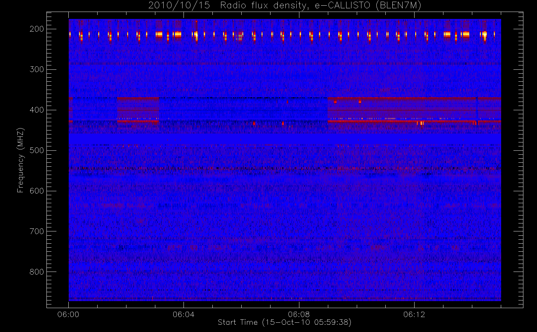537x332 pixels.
Task: Select the 800 frequency tick label
Action: pyautogui.click(x=37, y=272)
